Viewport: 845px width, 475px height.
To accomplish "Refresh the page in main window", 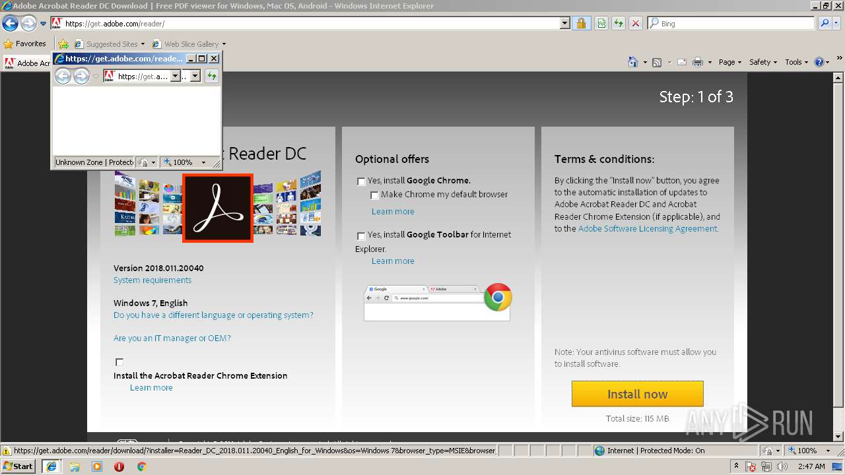I will coord(618,23).
